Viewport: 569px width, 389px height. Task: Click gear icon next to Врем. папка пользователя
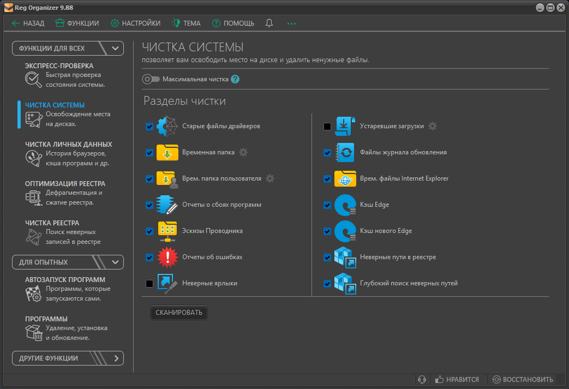click(270, 178)
